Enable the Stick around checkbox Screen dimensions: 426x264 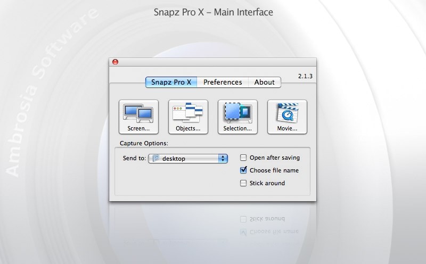tap(243, 183)
